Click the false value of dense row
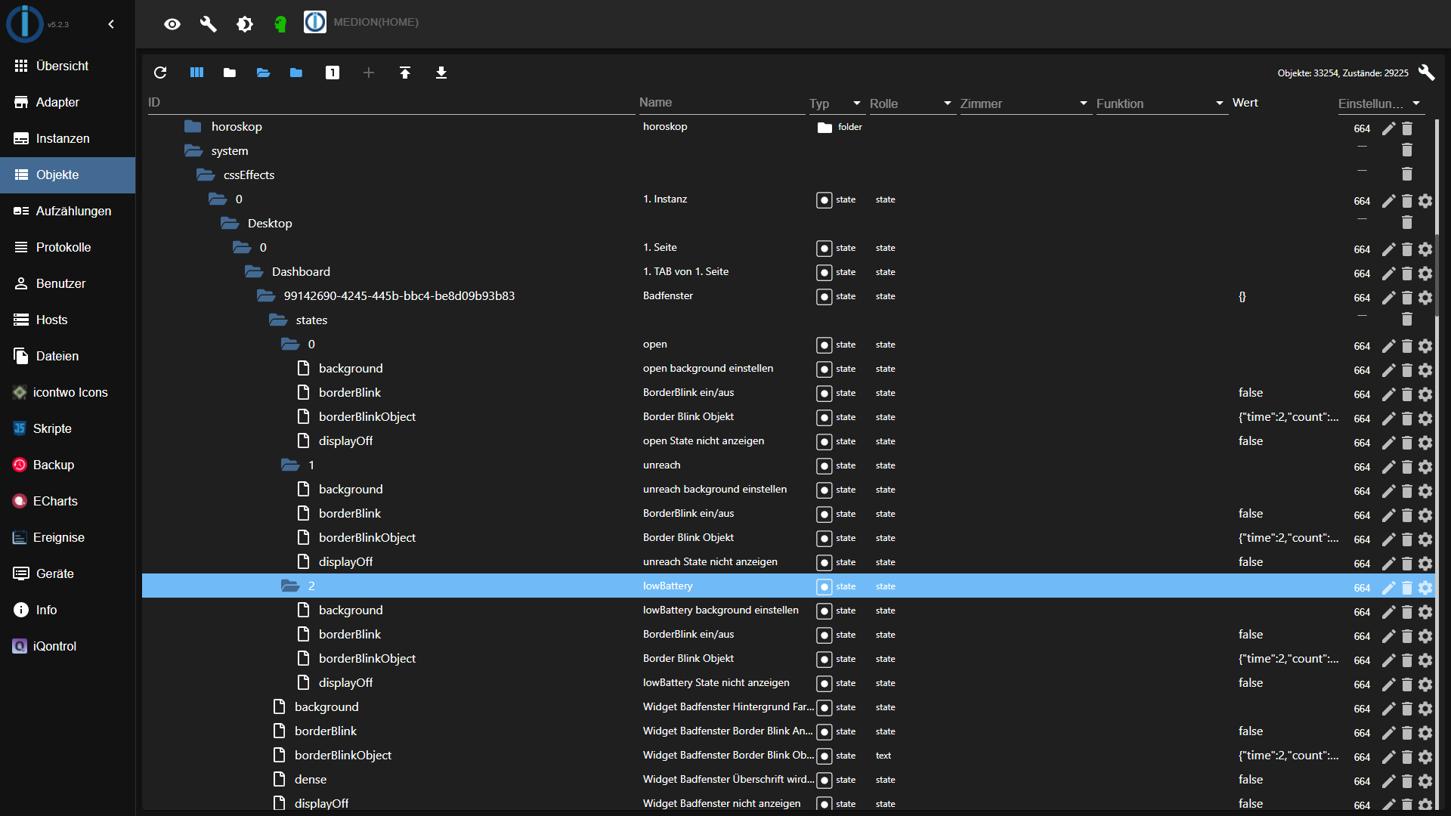1451x816 pixels. (x=1251, y=779)
